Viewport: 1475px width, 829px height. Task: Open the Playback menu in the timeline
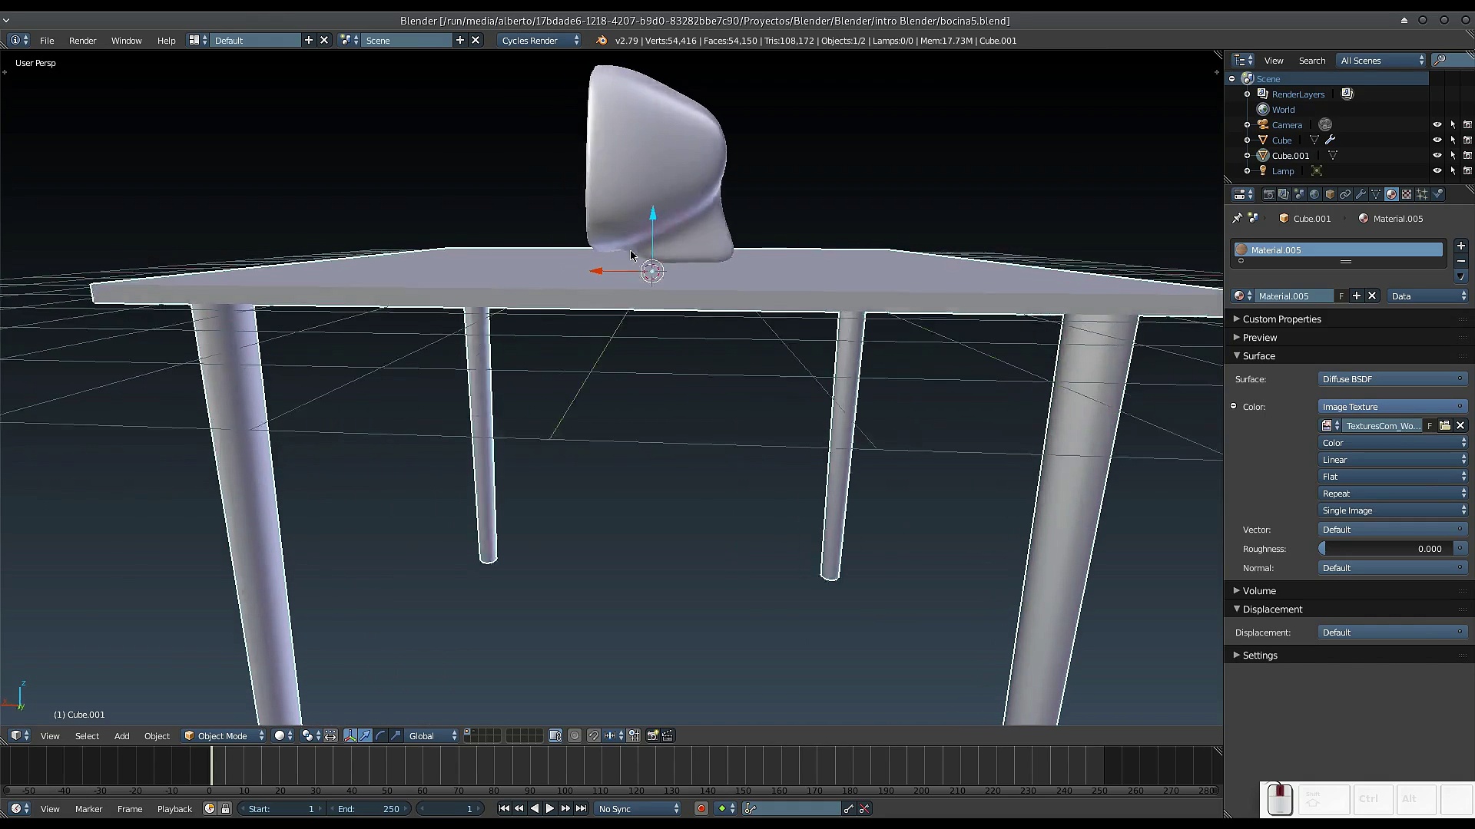tap(174, 808)
